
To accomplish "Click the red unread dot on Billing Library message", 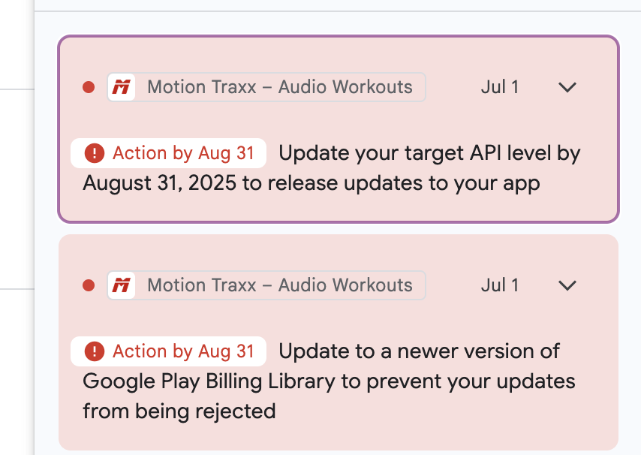I will pos(89,285).
